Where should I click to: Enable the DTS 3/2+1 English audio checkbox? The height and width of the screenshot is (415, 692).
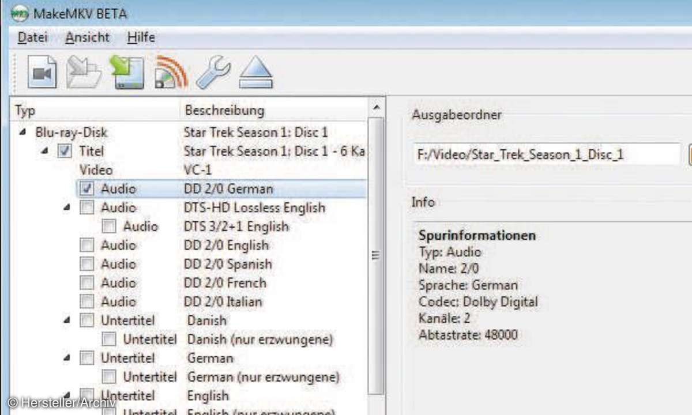click(x=109, y=227)
